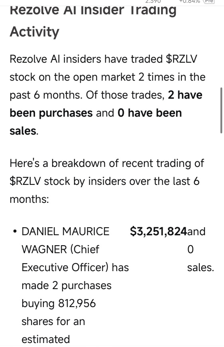Image resolution: width=224 pixels, height=347 pixels.
Task: Click the vertical scrollbar thumb on right edge
Action: tap(221, 111)
